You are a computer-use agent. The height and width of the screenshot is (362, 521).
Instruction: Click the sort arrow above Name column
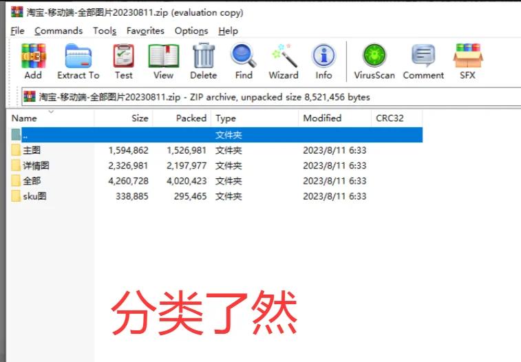point(51,112)
